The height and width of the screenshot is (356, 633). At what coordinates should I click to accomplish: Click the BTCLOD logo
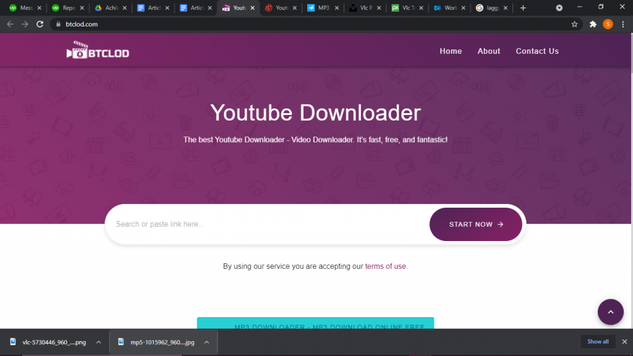pyautogui.click(x=98, y=51)
